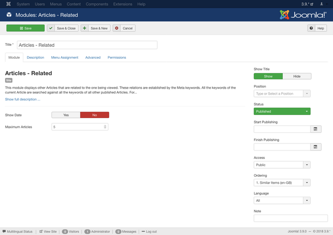Switch to the Menu Assignment tab

pos(65,58)
